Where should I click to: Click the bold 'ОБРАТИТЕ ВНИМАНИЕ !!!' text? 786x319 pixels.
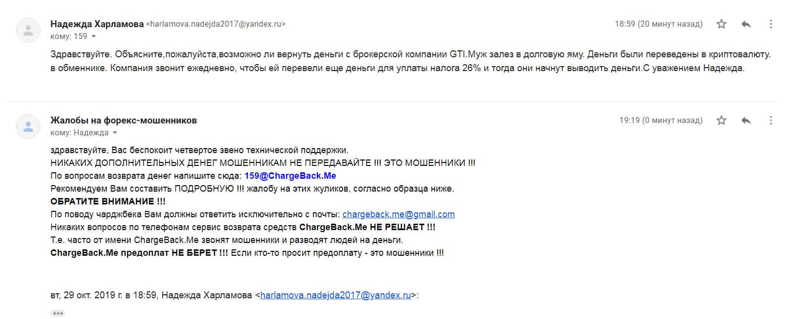pos(108,201)
